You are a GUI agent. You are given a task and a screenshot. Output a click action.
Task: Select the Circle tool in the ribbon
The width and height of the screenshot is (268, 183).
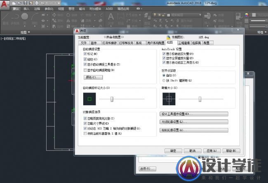click(x=25, y=17)
